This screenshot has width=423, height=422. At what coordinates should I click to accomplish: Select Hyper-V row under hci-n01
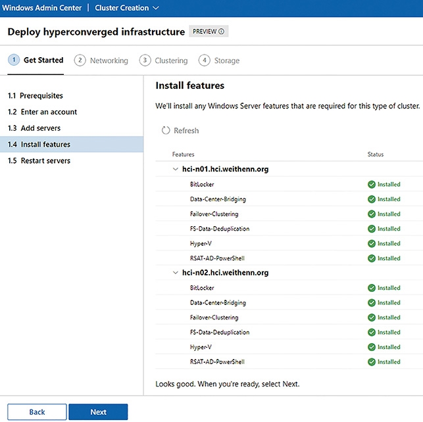click(289, 244)
